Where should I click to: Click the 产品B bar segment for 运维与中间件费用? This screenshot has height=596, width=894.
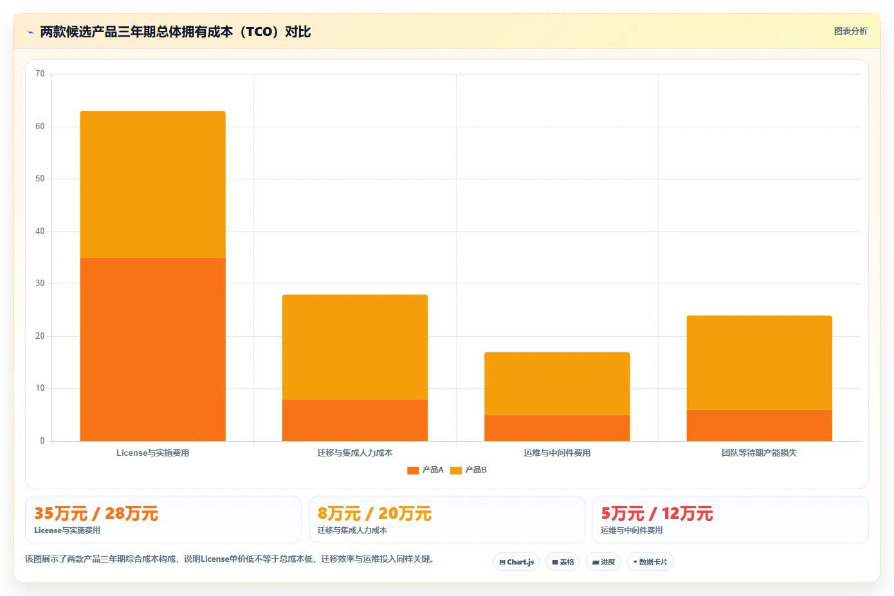(557, 384)
